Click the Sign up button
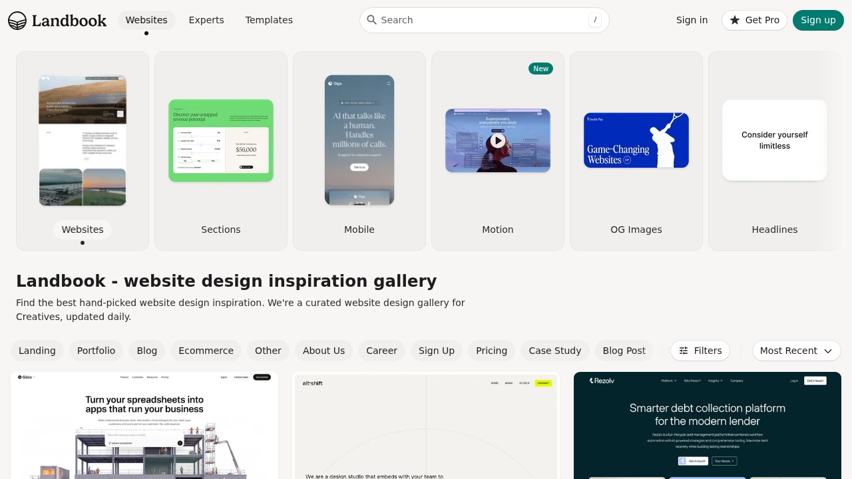The height and width of the screenshot is (479, 852). [818, 20]
